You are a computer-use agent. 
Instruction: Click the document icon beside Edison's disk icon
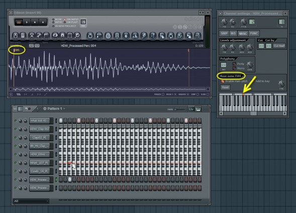23,36
